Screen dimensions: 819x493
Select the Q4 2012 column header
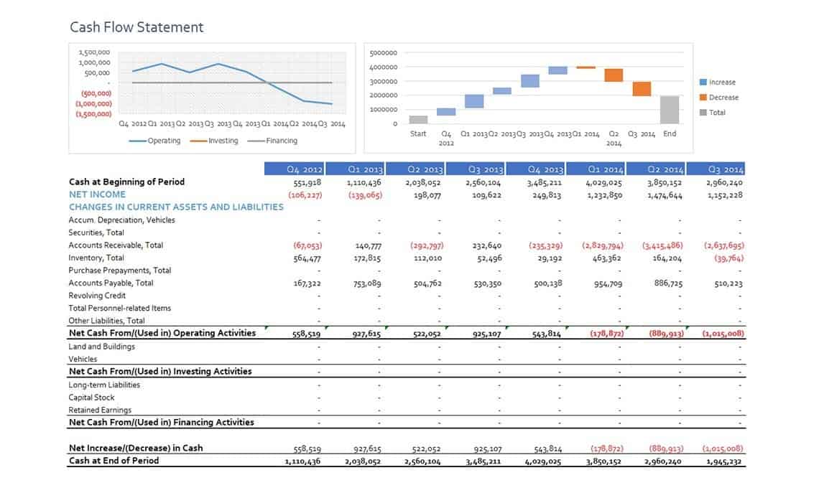point(295,169)
